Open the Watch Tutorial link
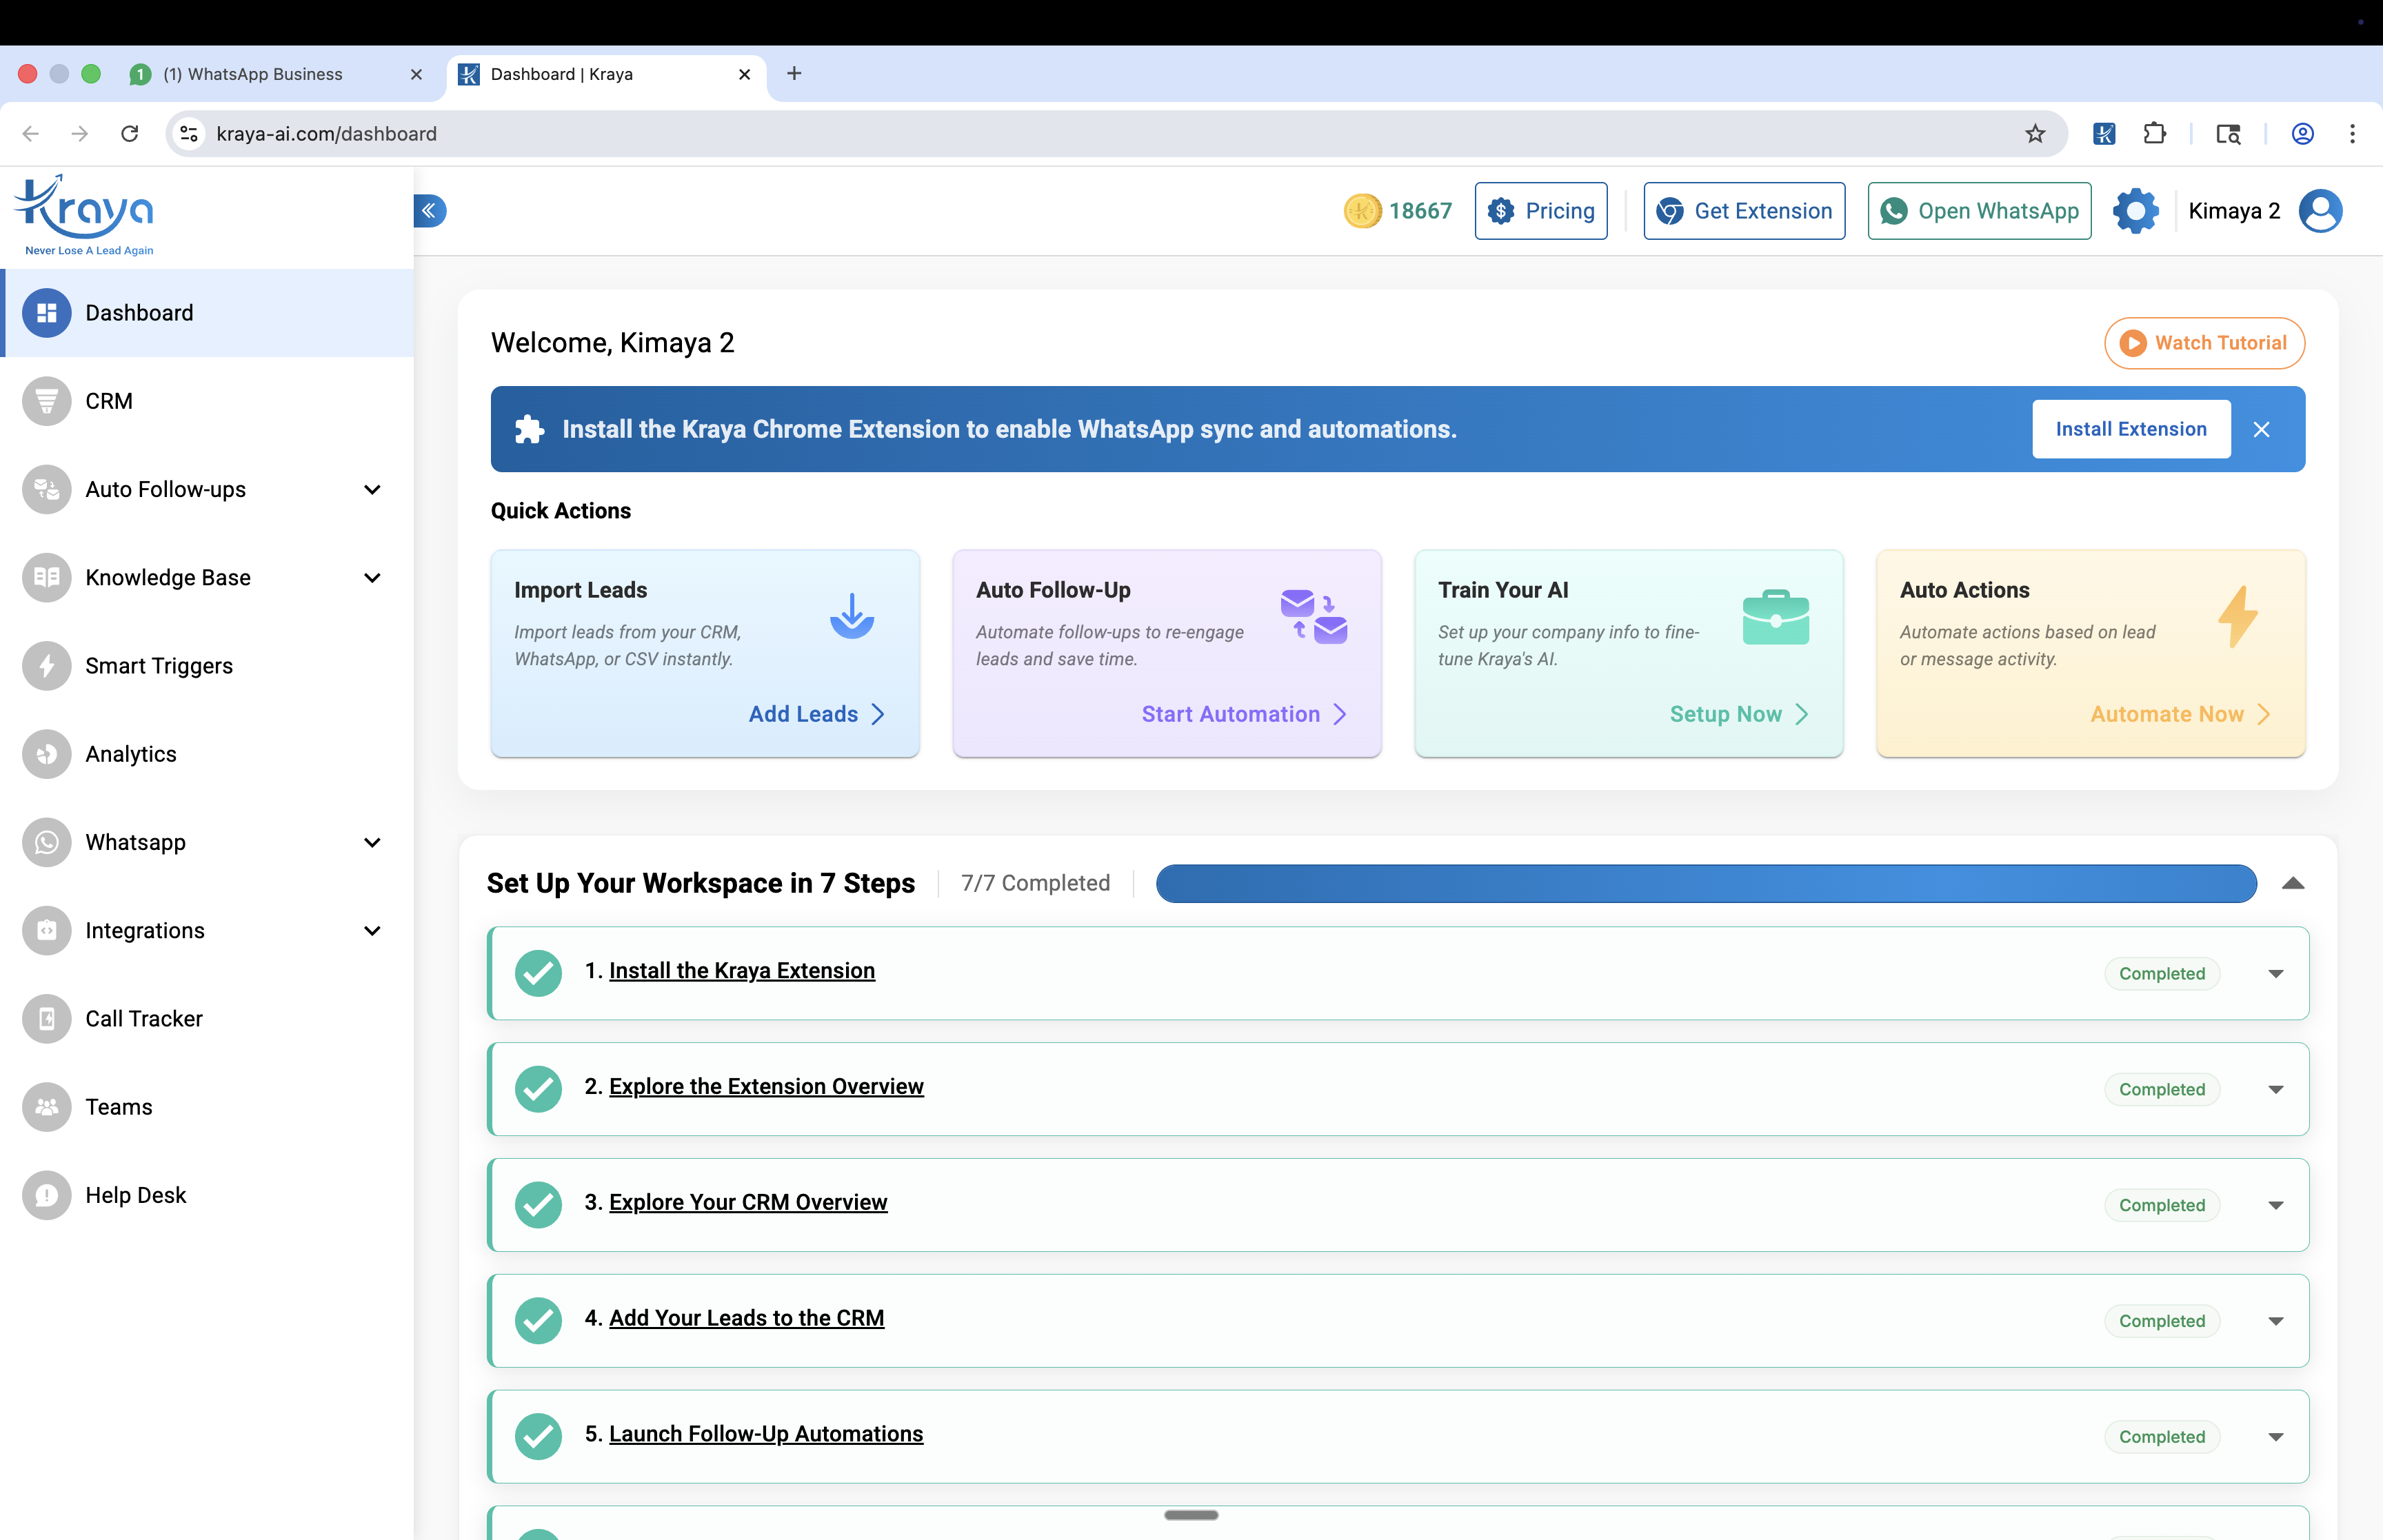 coord(2204,342)
